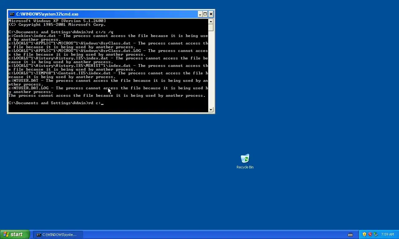
Task: Click the 7:59 AM clock
Action: (387, 234)
